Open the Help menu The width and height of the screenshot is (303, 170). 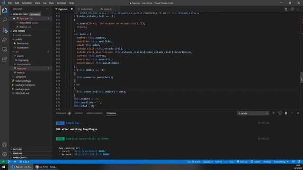71,3
